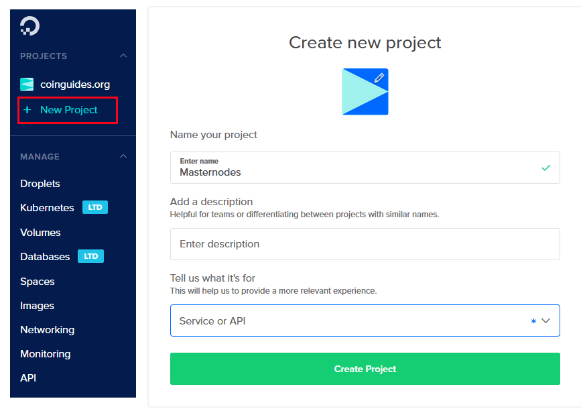Viewport: 581px width, 409px height.
Task: Click the pencil icon on the project avatar
Action: click(381, 78)
